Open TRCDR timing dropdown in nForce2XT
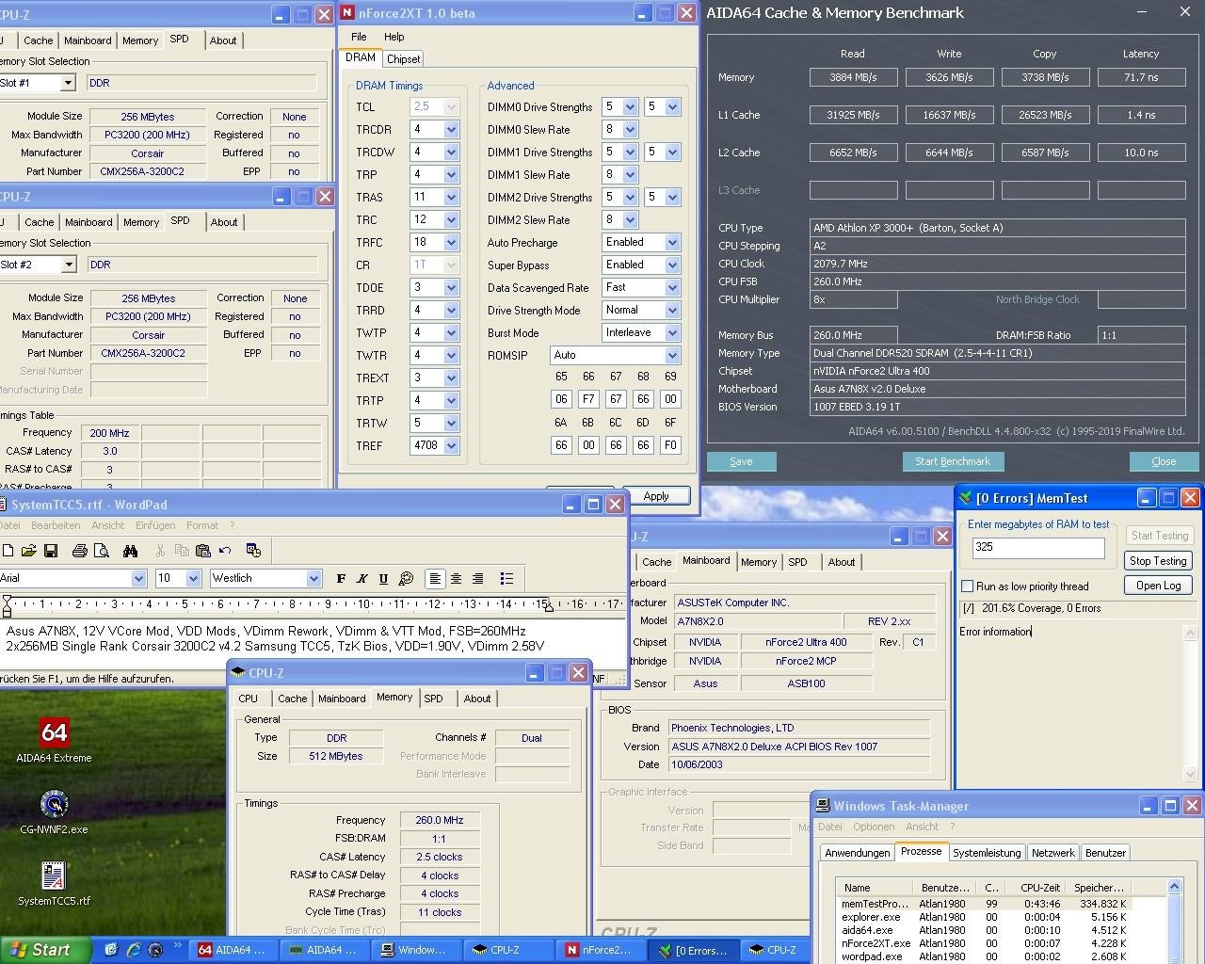1205x964 pixels. (451, 130)
